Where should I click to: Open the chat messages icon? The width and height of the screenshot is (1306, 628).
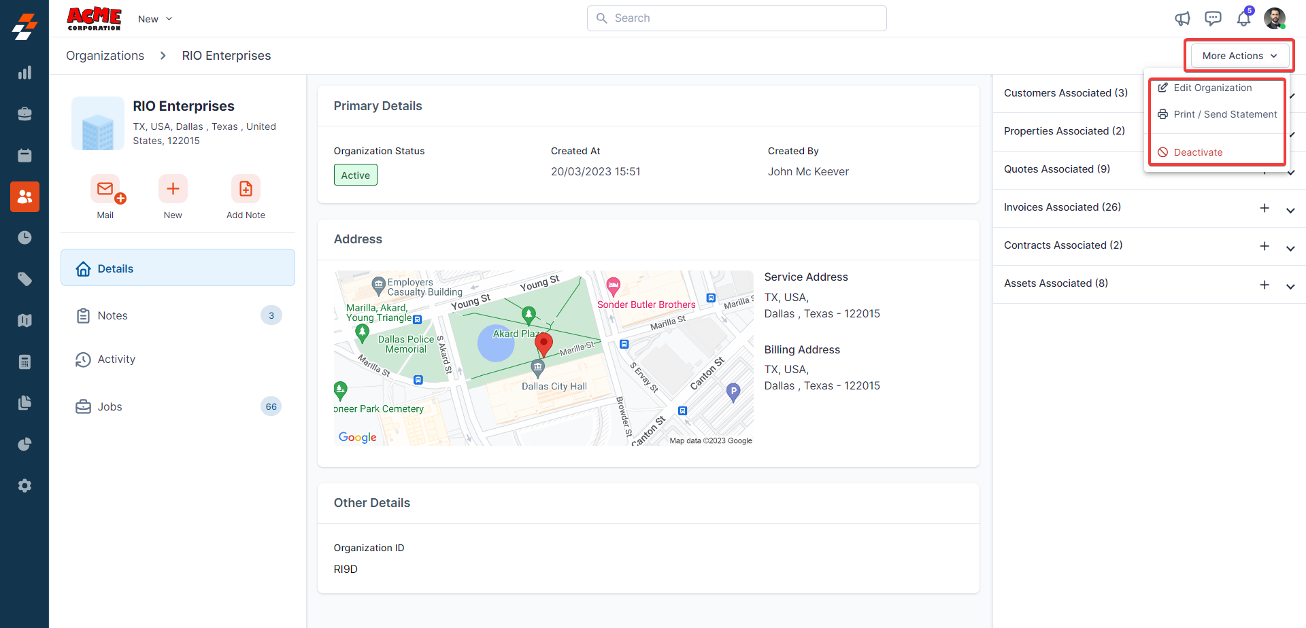point(1213,18)
